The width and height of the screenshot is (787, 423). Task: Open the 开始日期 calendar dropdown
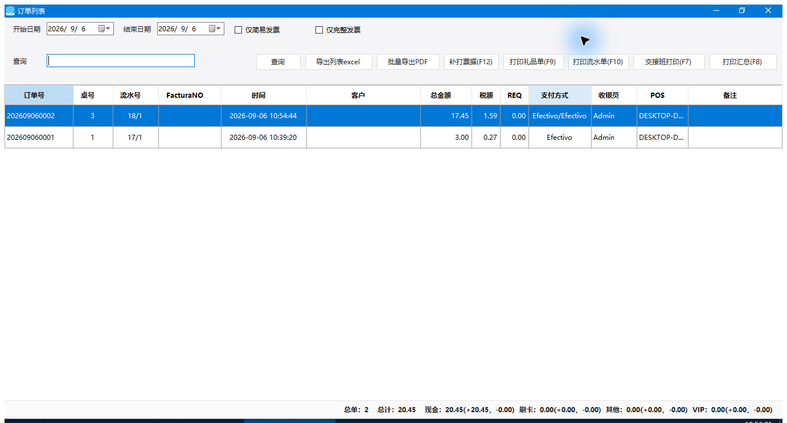point(105,29)
